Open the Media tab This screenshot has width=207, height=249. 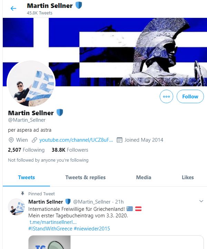point(144,177)
